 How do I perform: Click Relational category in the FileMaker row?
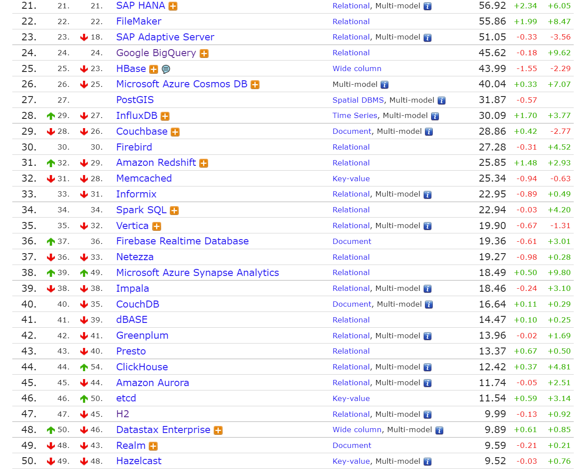point(351,21)
